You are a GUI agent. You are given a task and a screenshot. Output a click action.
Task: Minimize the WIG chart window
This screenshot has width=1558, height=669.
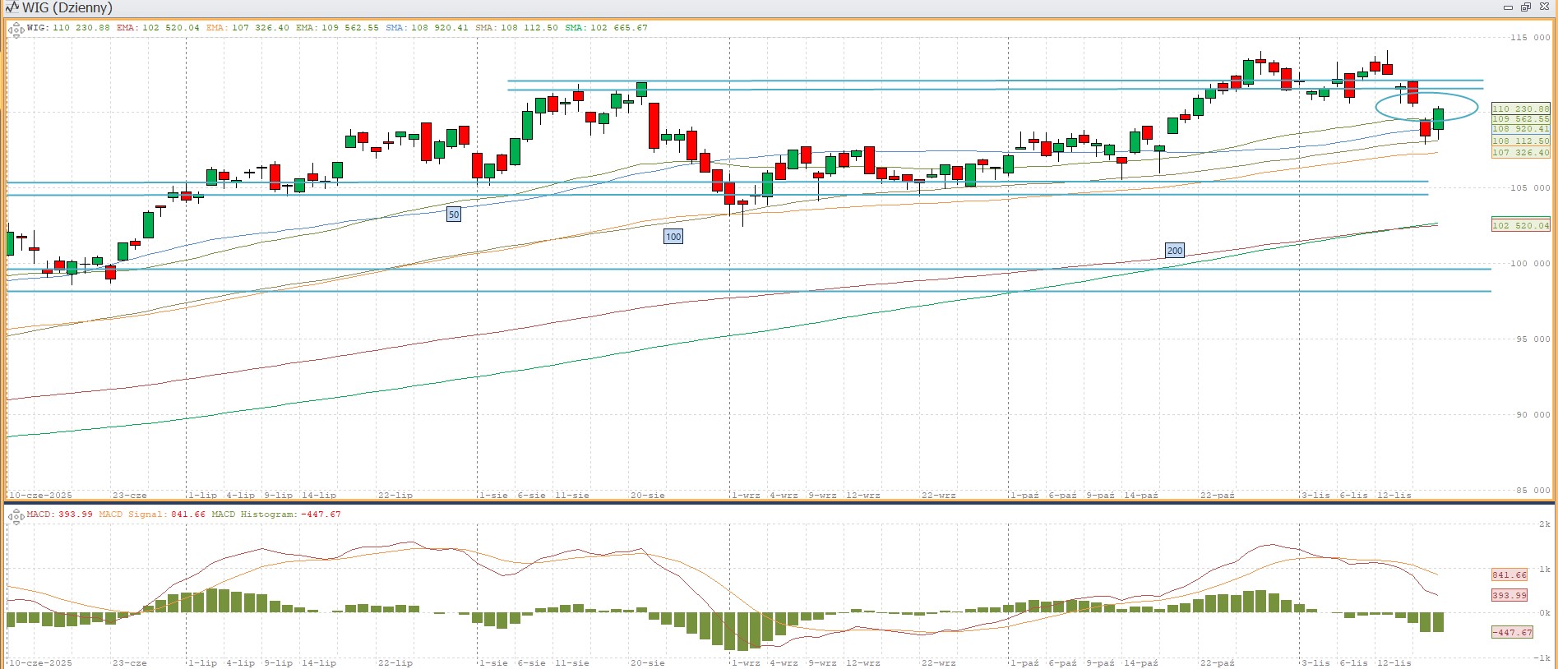point(1508,7)
